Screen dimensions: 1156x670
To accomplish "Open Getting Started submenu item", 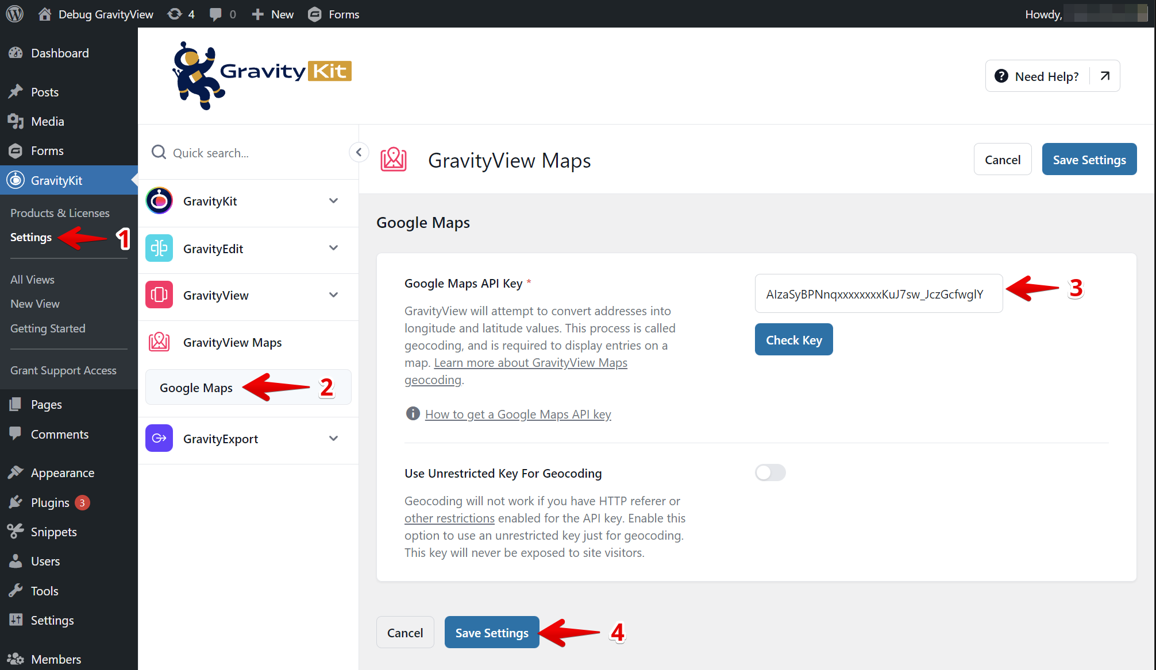I will pos(48,328).
